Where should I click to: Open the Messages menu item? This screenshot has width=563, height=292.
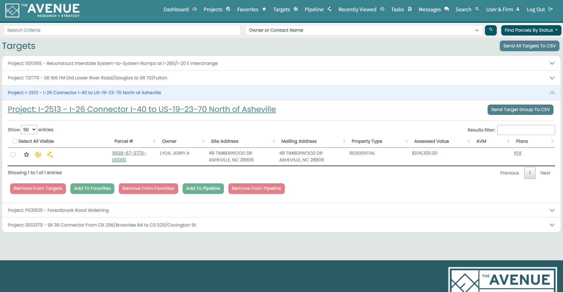434,9
